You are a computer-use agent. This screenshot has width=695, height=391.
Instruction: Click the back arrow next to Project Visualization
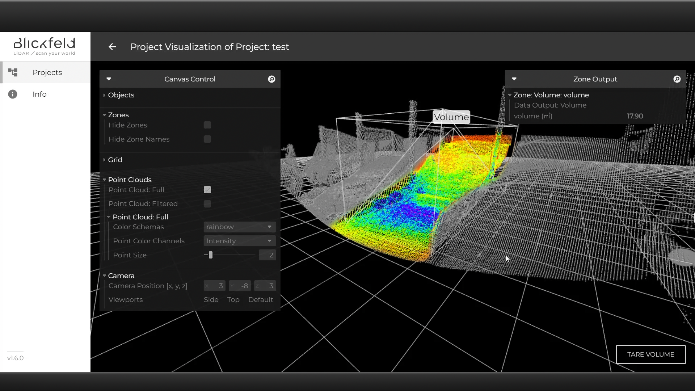tap(112, 47)
